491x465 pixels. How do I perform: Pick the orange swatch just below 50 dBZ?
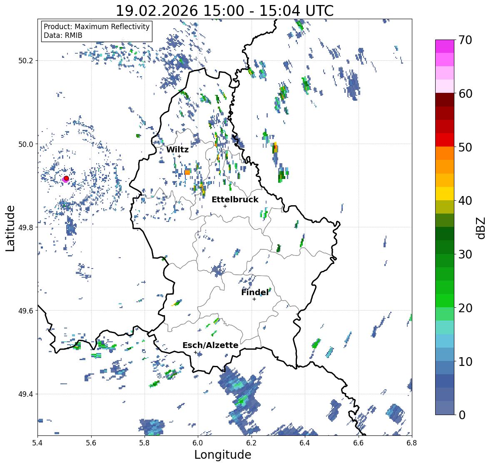(x=445, y=153)
